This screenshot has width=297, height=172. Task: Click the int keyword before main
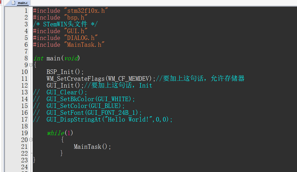pos(38,58)
